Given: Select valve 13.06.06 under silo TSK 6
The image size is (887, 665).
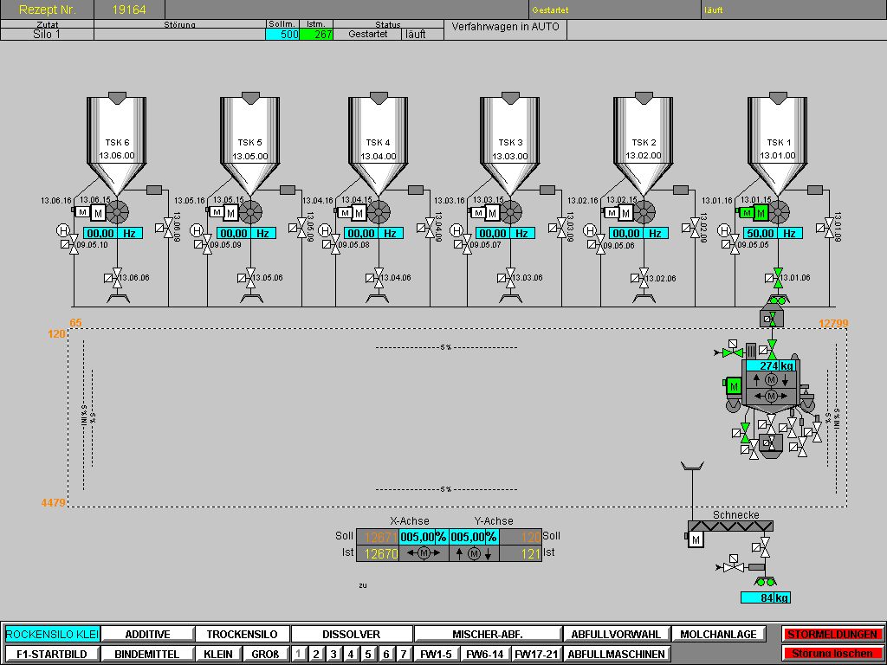Looking at the screenshot, I should pyautogui.click(x=117, y=278).
